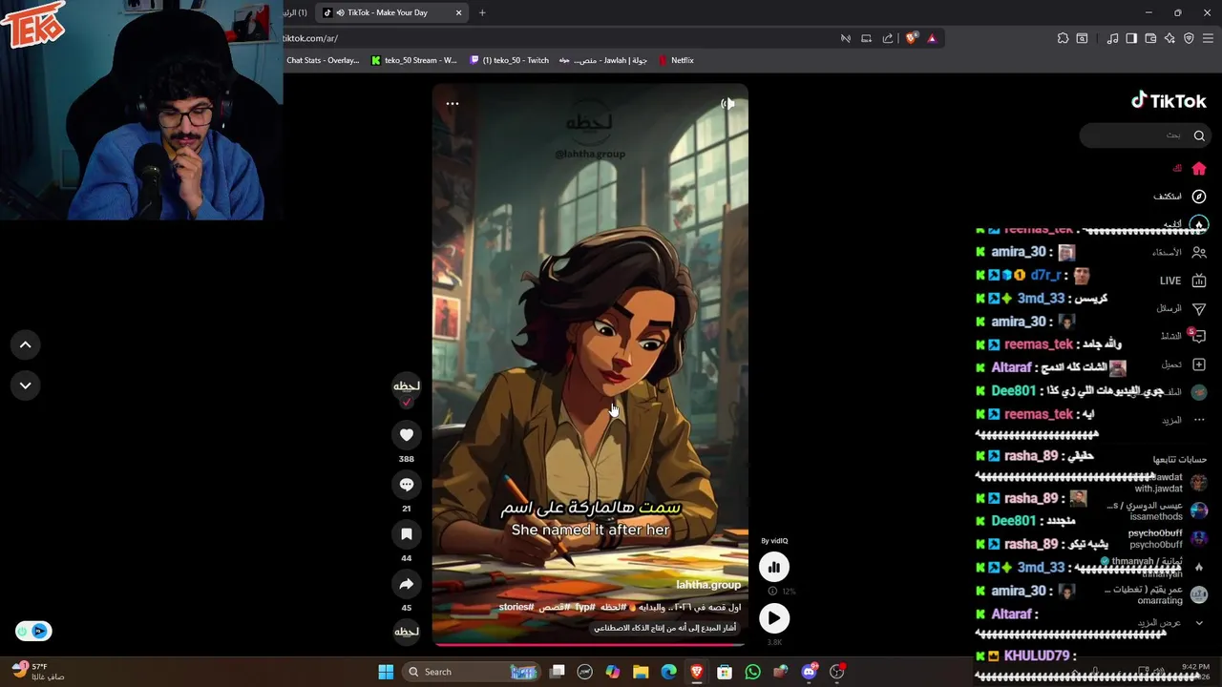Click the vidIQ play button
Screen dimensions: 1222x687
(x=774, y=618)
